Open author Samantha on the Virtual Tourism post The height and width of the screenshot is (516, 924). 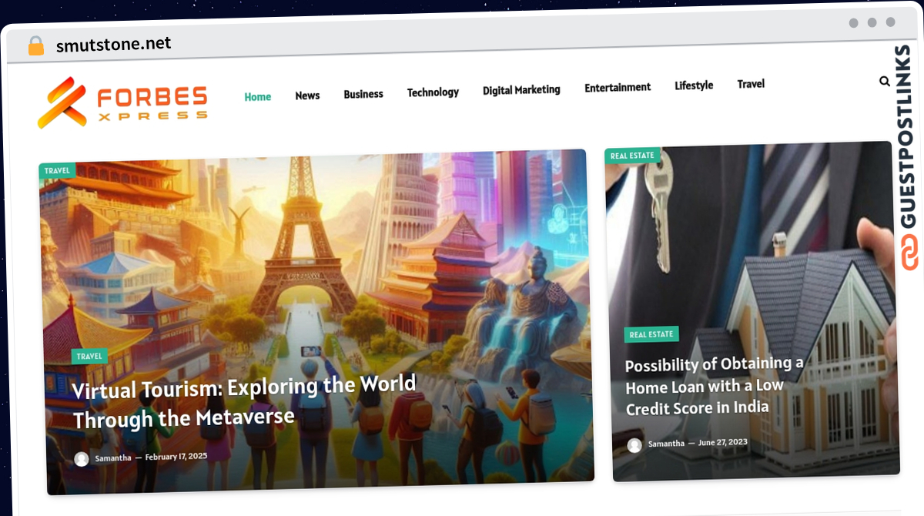(113, 458)
